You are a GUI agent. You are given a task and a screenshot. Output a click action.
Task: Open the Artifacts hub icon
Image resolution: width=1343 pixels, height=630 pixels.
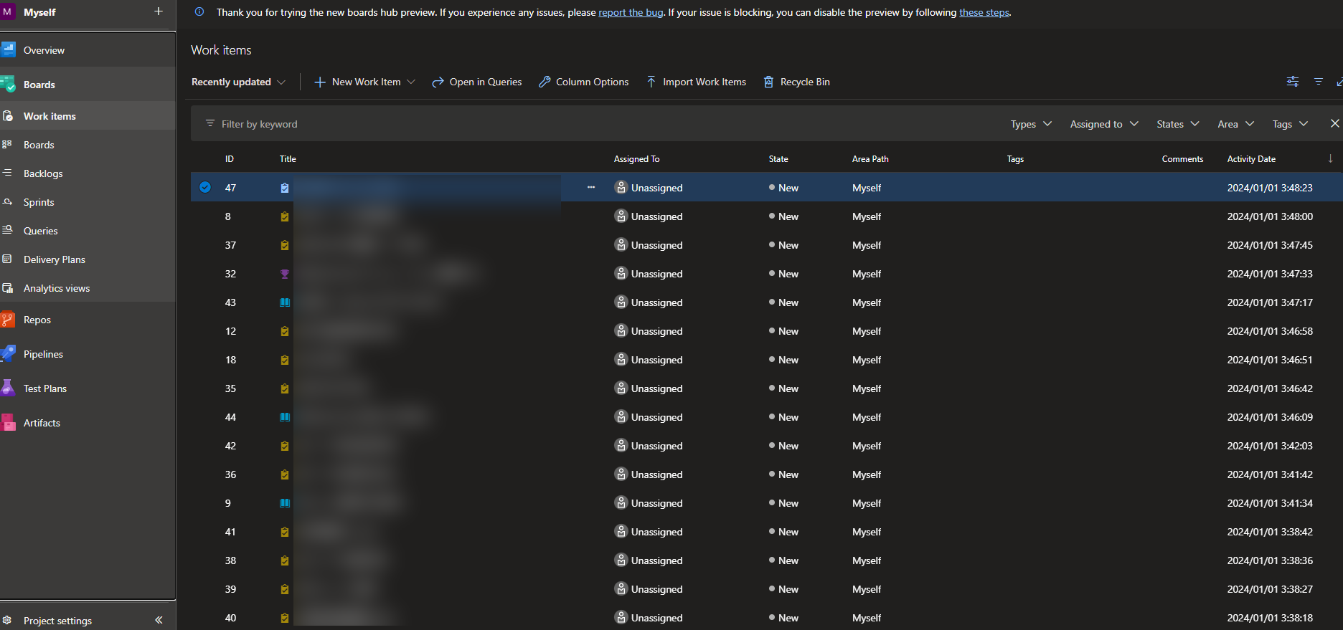(8, 422)
